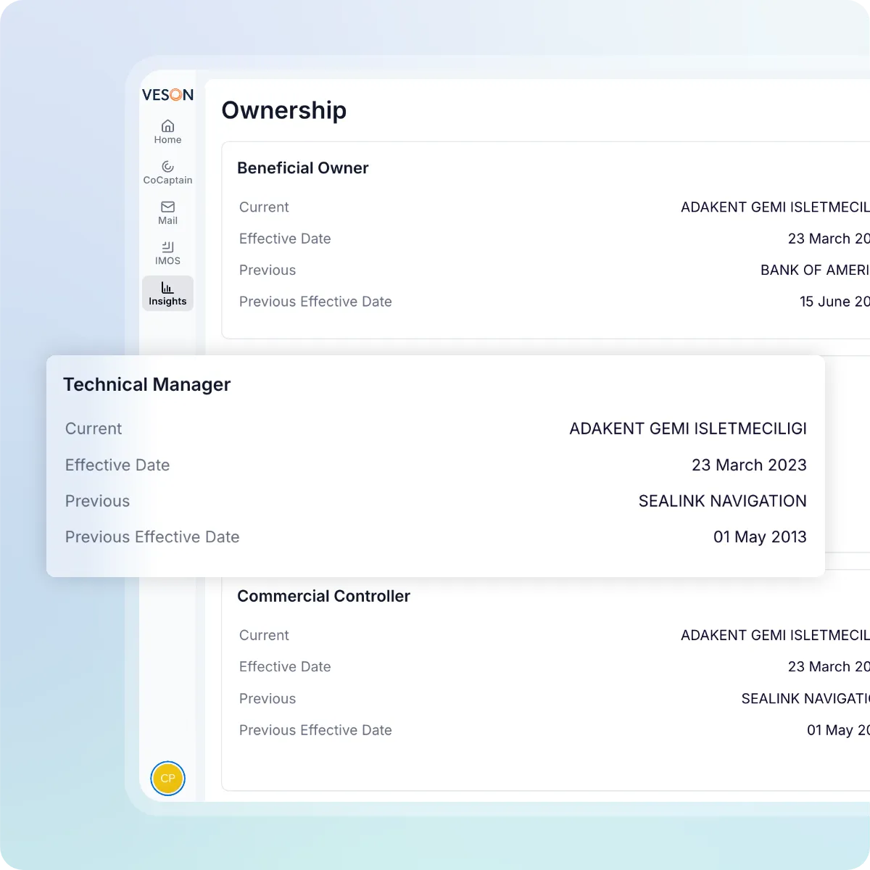
Task: Click the Commercial Controller card title
Action: (x=324, y=596)
